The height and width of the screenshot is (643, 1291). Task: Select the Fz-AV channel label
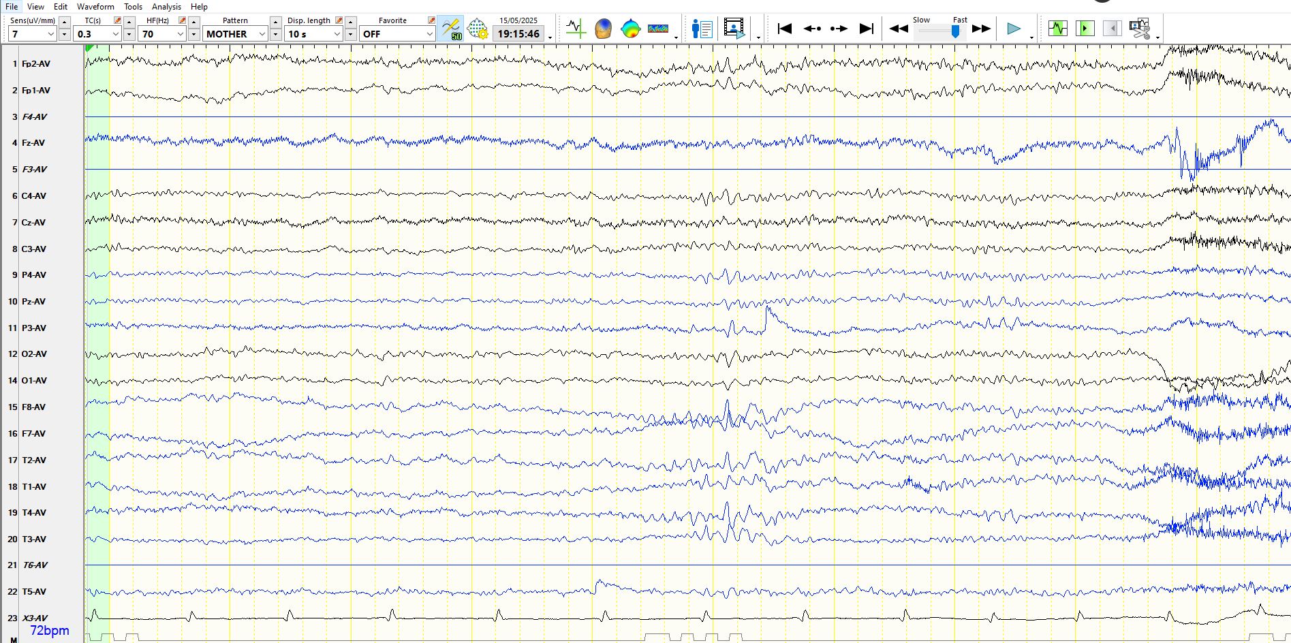click(33, 143)
